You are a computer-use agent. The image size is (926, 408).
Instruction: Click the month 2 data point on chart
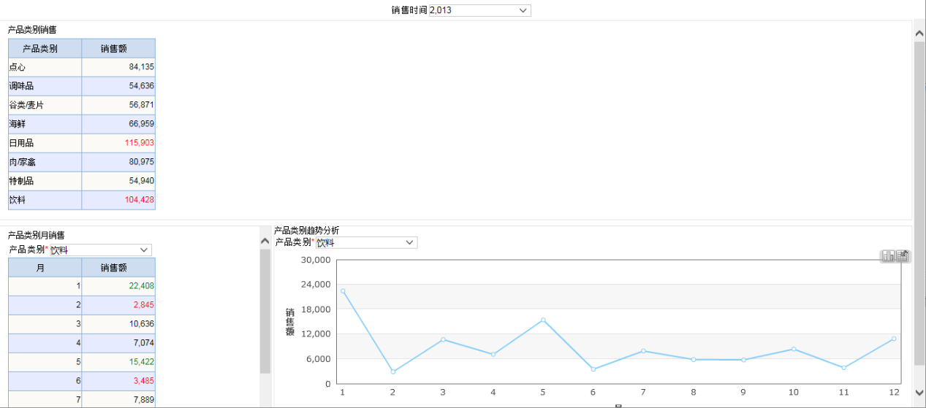(392, 372)
